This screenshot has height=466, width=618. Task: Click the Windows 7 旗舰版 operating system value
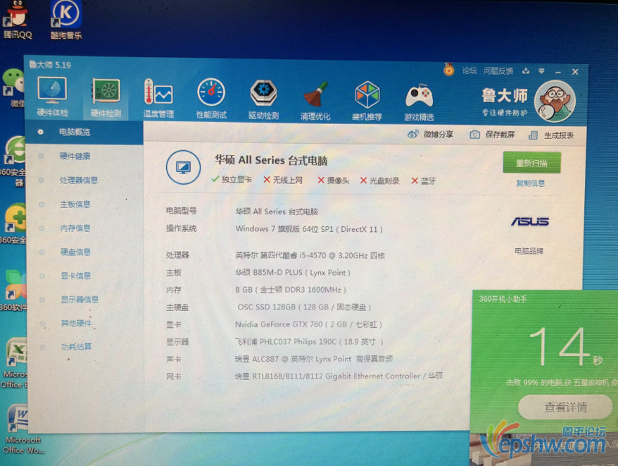309,229
